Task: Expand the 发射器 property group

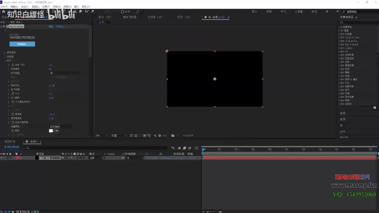Action: (5, 57)
